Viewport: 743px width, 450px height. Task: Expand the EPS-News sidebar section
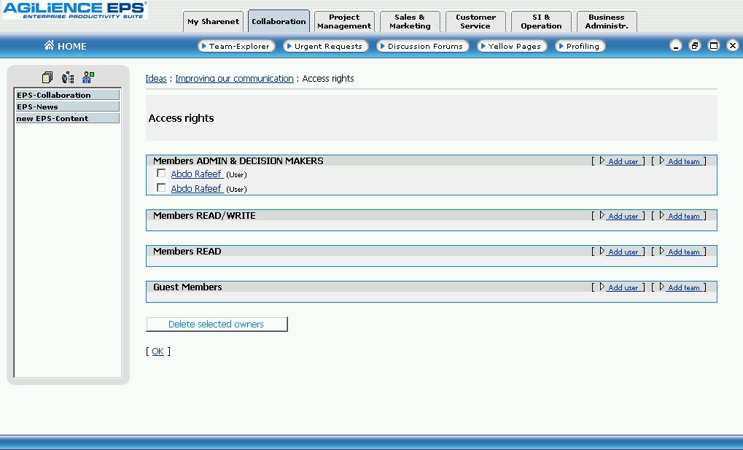point(68,106)
